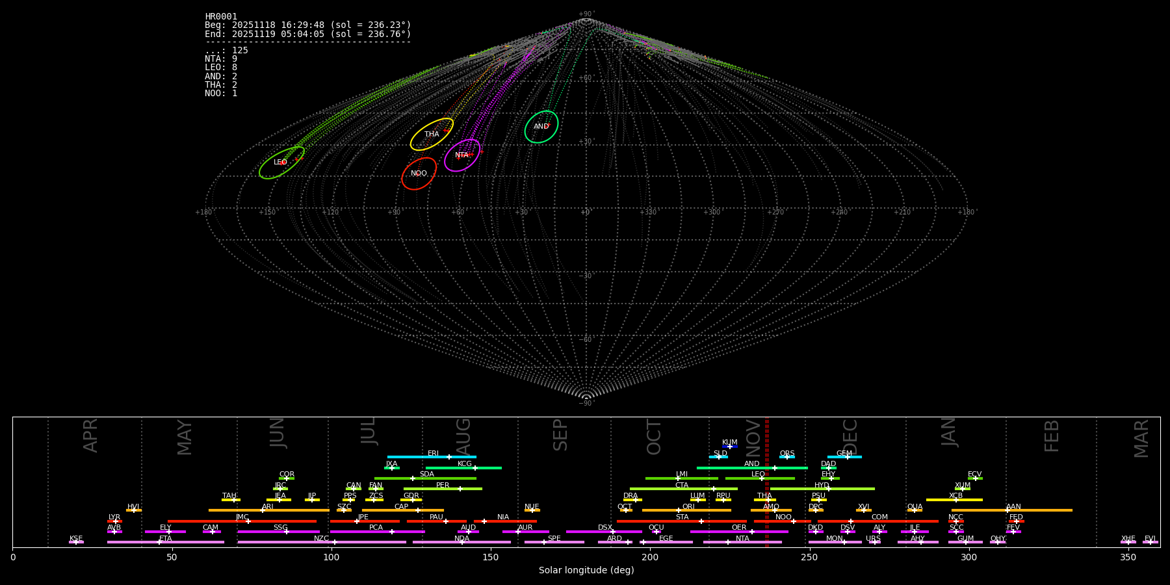Image resolution: width=1170 pixels, height=585 pixels.
Task: Click the magenta NTA radiant ellipse on sky map
Action: pos(462,155)
